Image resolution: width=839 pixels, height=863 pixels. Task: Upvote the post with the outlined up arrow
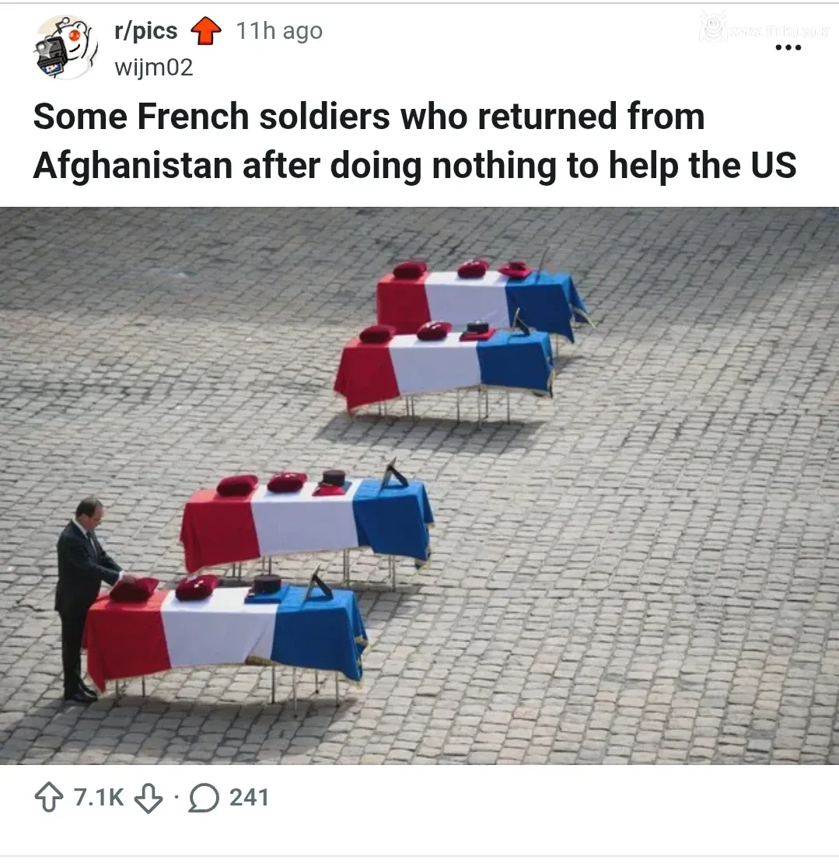[x=49, y=798]
